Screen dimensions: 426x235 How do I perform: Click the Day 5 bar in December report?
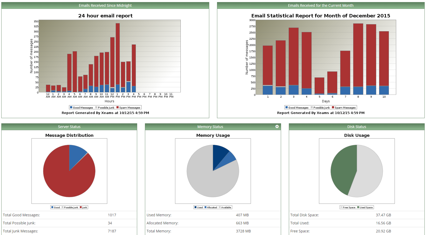tap(319, 85)
